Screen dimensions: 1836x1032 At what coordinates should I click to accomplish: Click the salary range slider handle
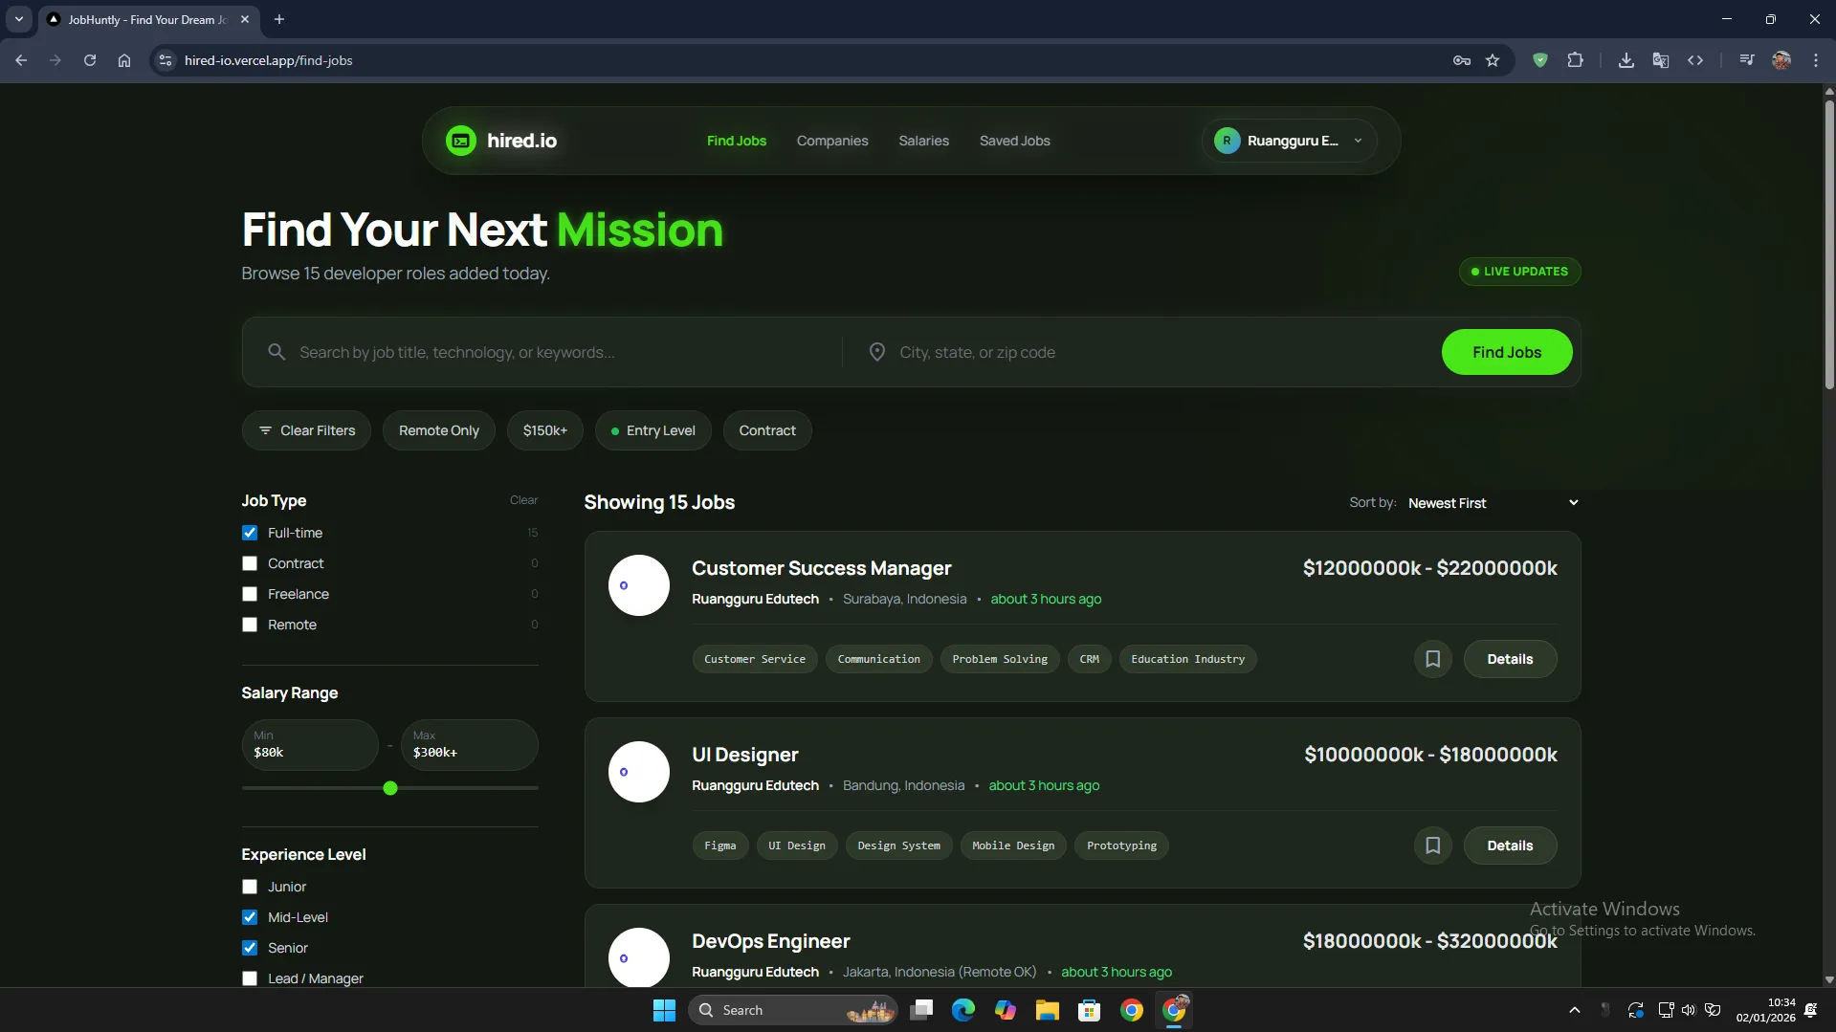(390, 788)
